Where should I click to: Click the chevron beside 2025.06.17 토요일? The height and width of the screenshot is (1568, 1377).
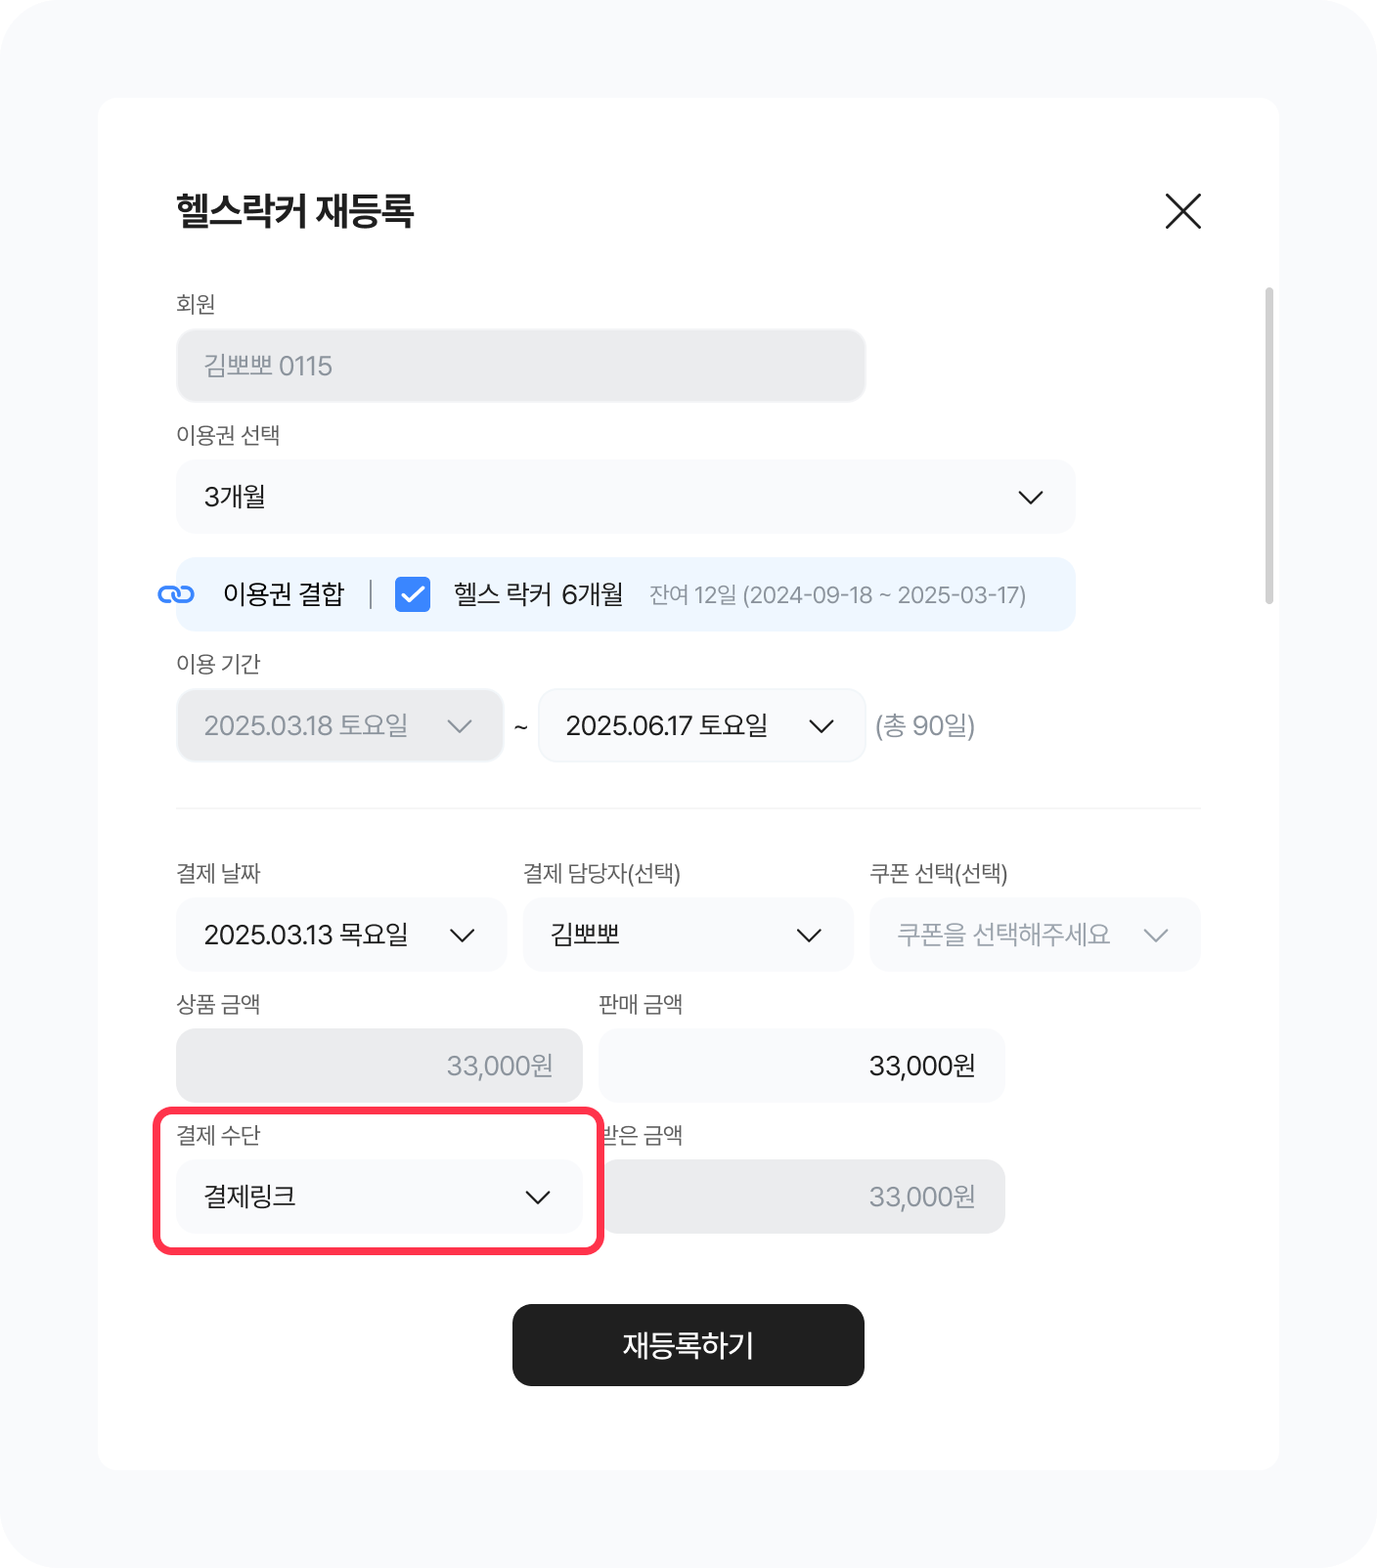pos(822,726)
